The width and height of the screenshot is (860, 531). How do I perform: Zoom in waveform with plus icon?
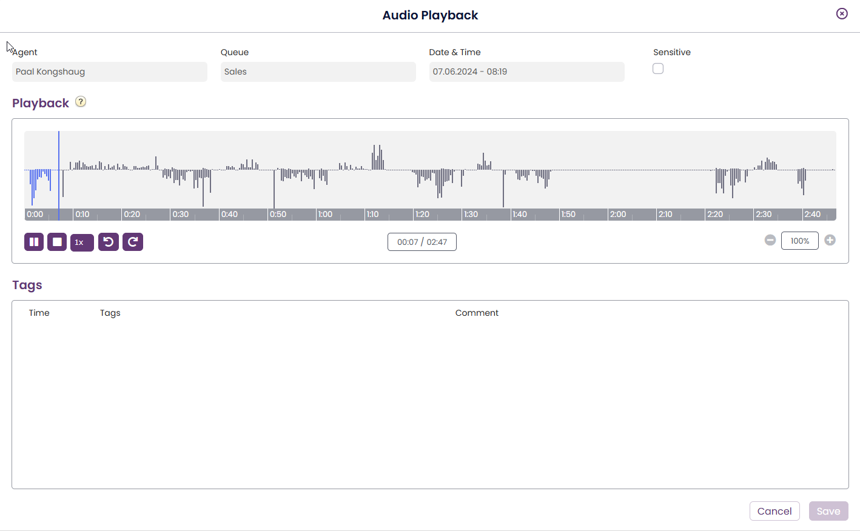pyautogui.click(x=830, y=240)
